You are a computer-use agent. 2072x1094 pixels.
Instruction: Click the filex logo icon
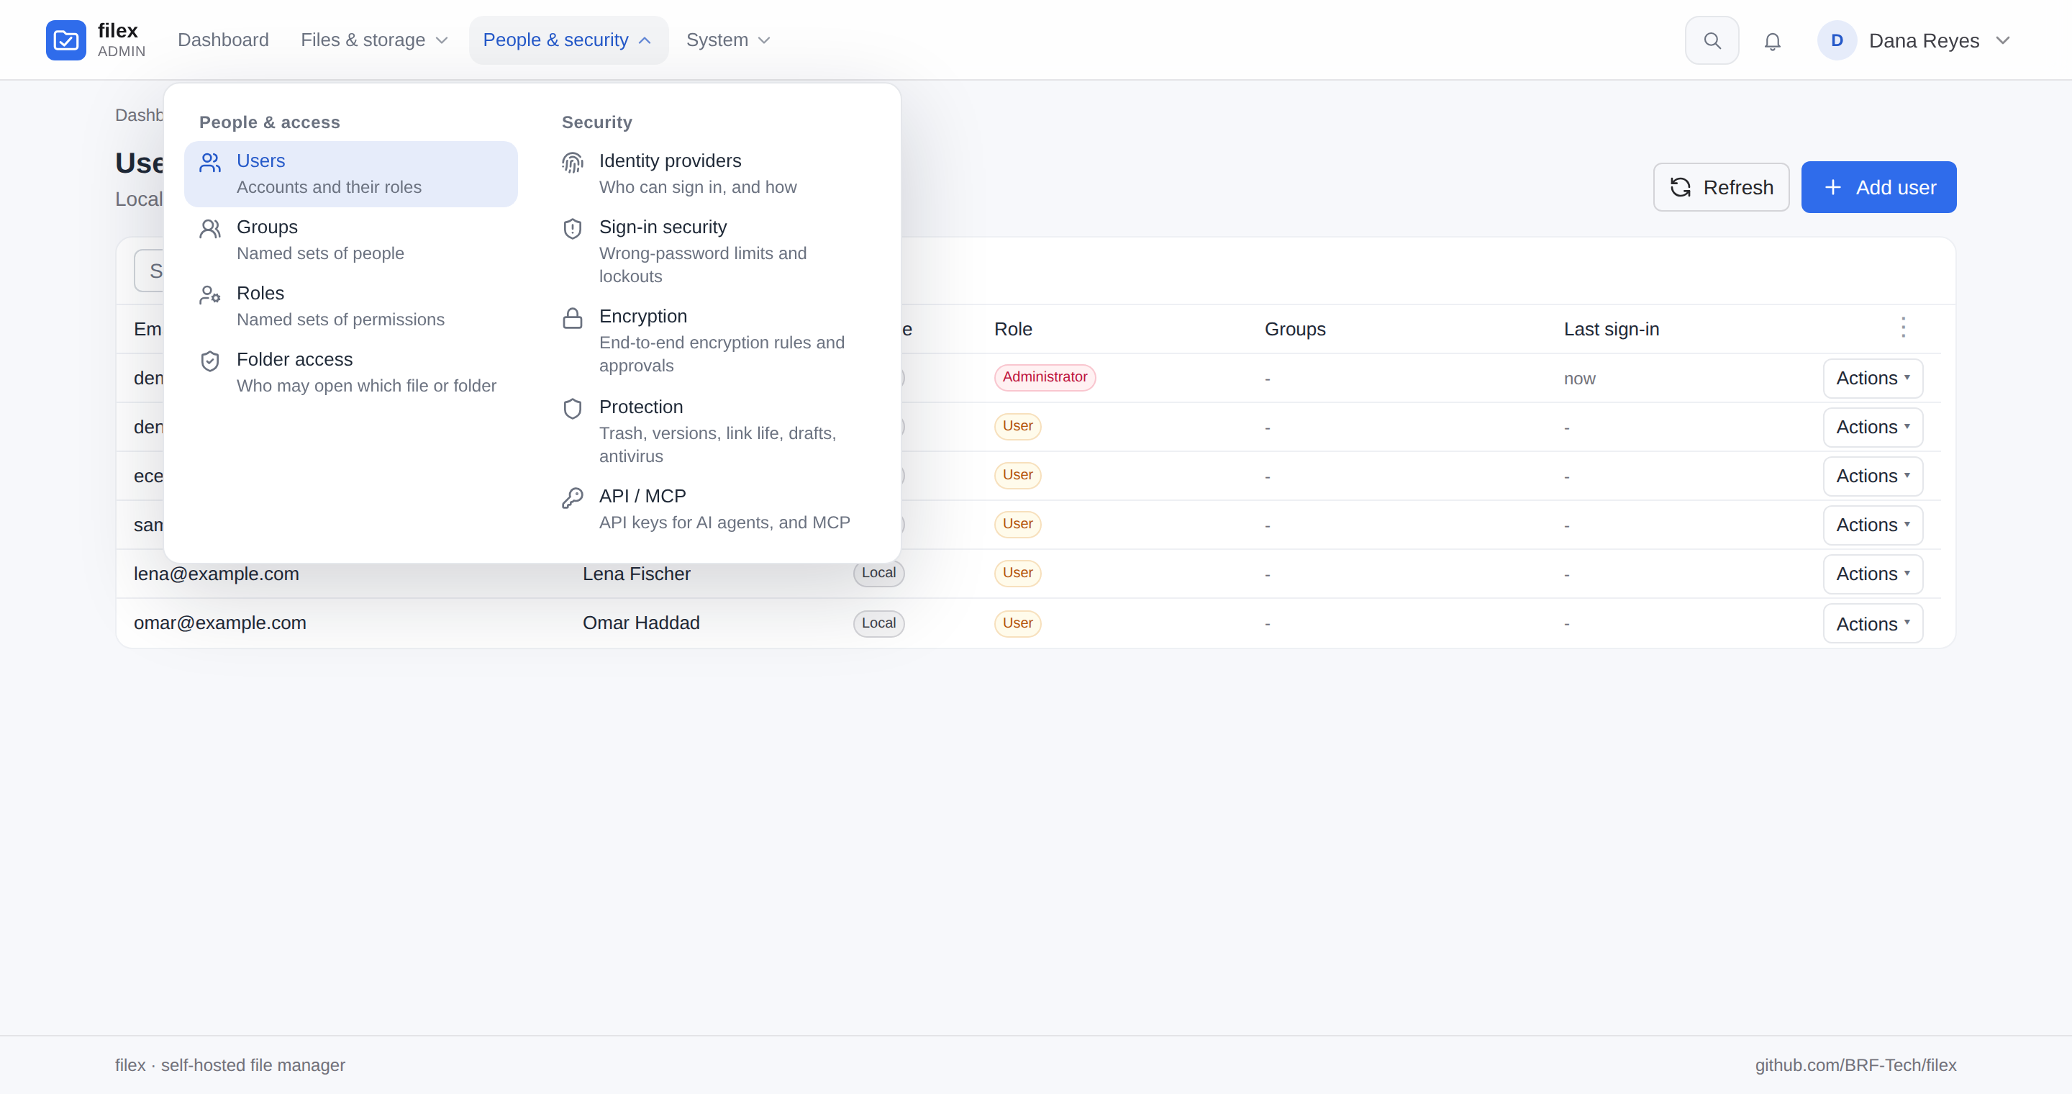click(x=66, y=40)
